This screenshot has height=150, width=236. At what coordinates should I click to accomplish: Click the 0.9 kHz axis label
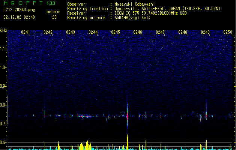[x=3, y=86]
